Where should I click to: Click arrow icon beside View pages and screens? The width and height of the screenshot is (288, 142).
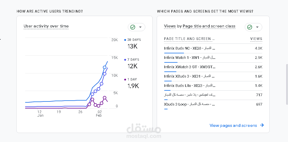click(x=262, y=125)
